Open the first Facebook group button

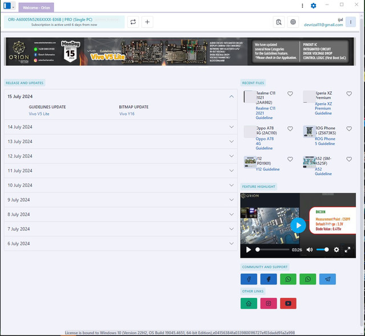(x=249, y=279)
